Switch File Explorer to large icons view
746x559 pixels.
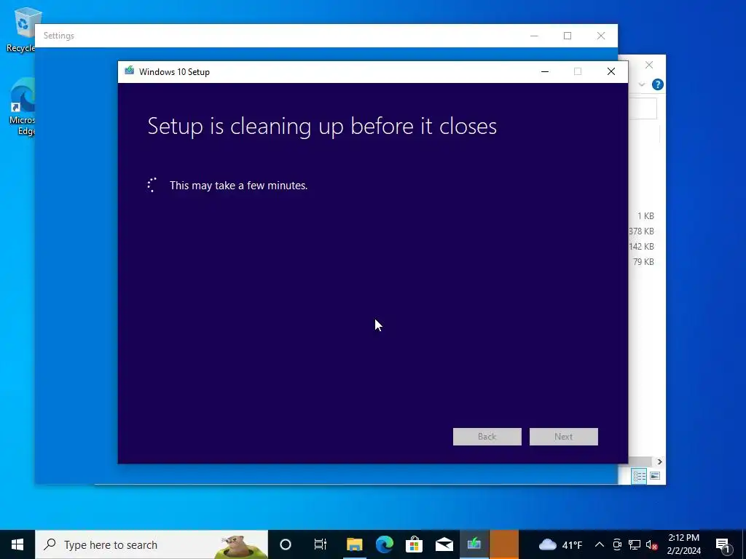[x=655, y=476]
